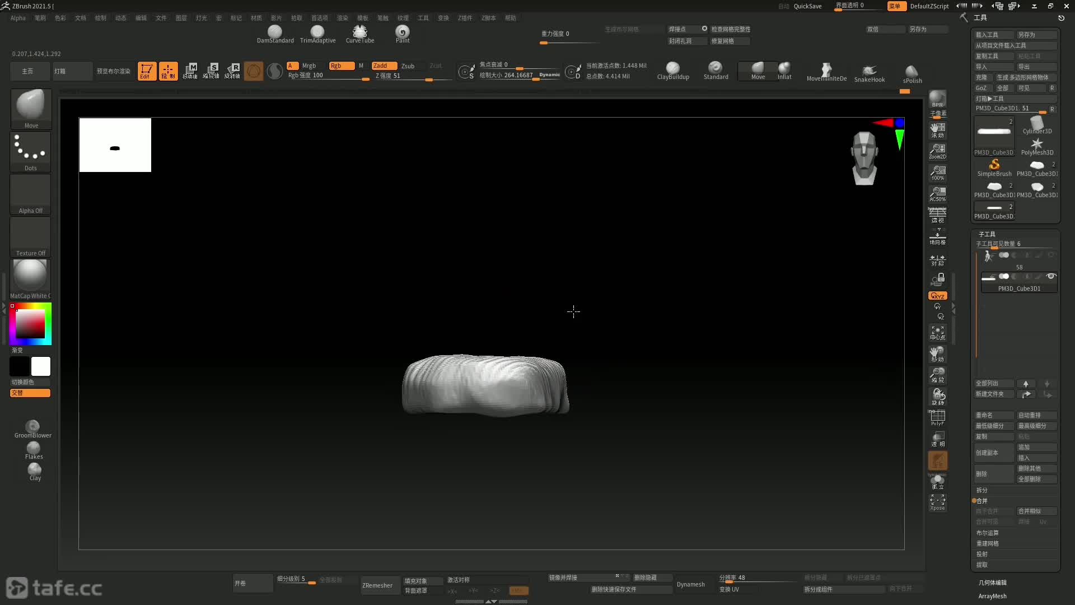The image size is (1075, 605).
Task: Click the Move gizmo button with the M icon
Action: (x=190, y=71)
